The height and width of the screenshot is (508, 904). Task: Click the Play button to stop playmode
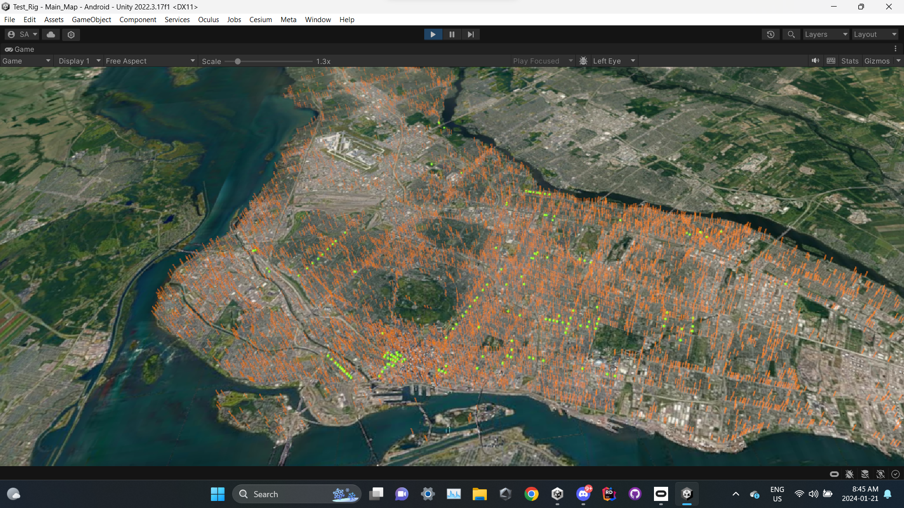433,34
